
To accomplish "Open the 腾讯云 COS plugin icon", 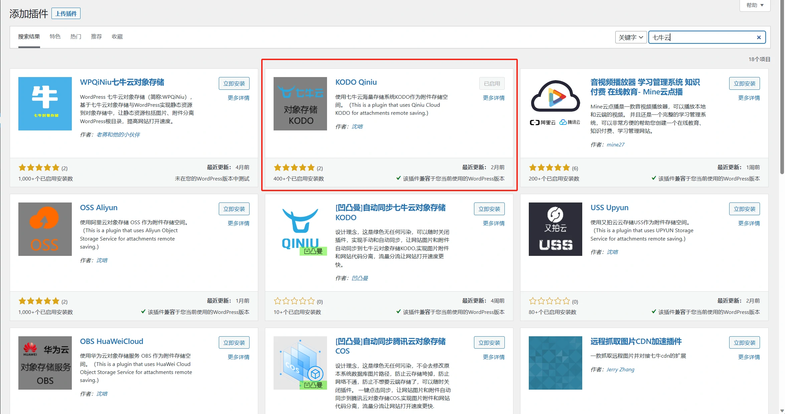I will pos(300,363).
